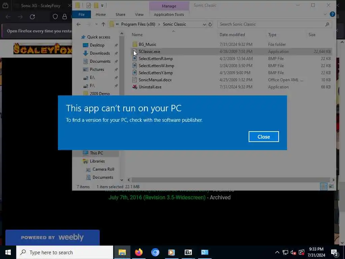The image size is (345, 259).
Task: Expand the address bar history dropdown
Action: [x=204, y=24]
